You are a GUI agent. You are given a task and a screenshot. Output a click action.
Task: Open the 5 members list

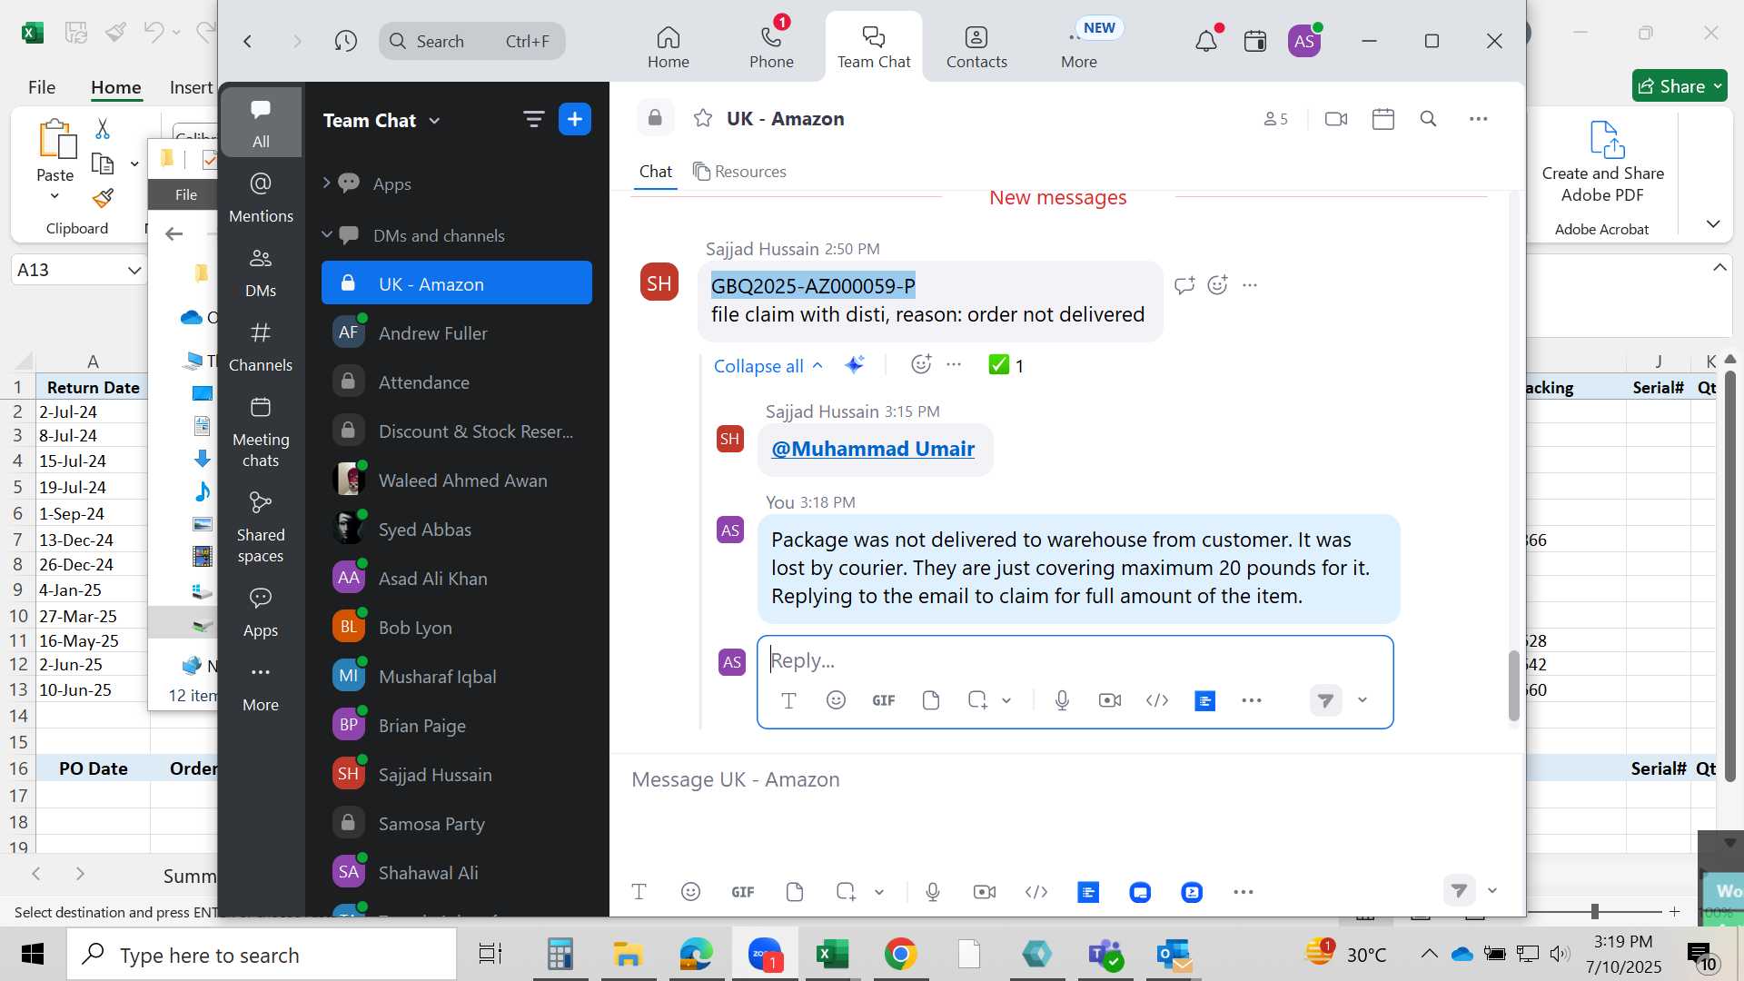point(1275,119)
